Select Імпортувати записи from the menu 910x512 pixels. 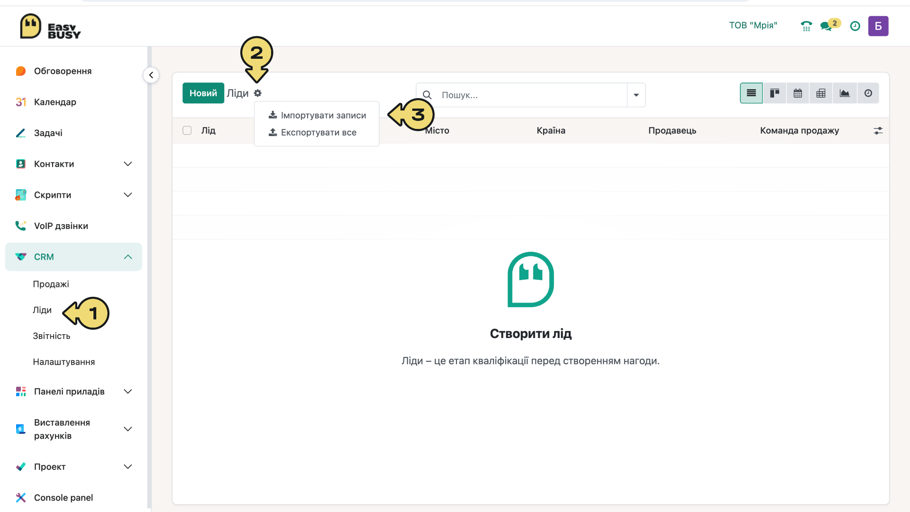[x=317, y=115]
